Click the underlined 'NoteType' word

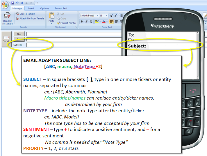[x=84, y=67]
